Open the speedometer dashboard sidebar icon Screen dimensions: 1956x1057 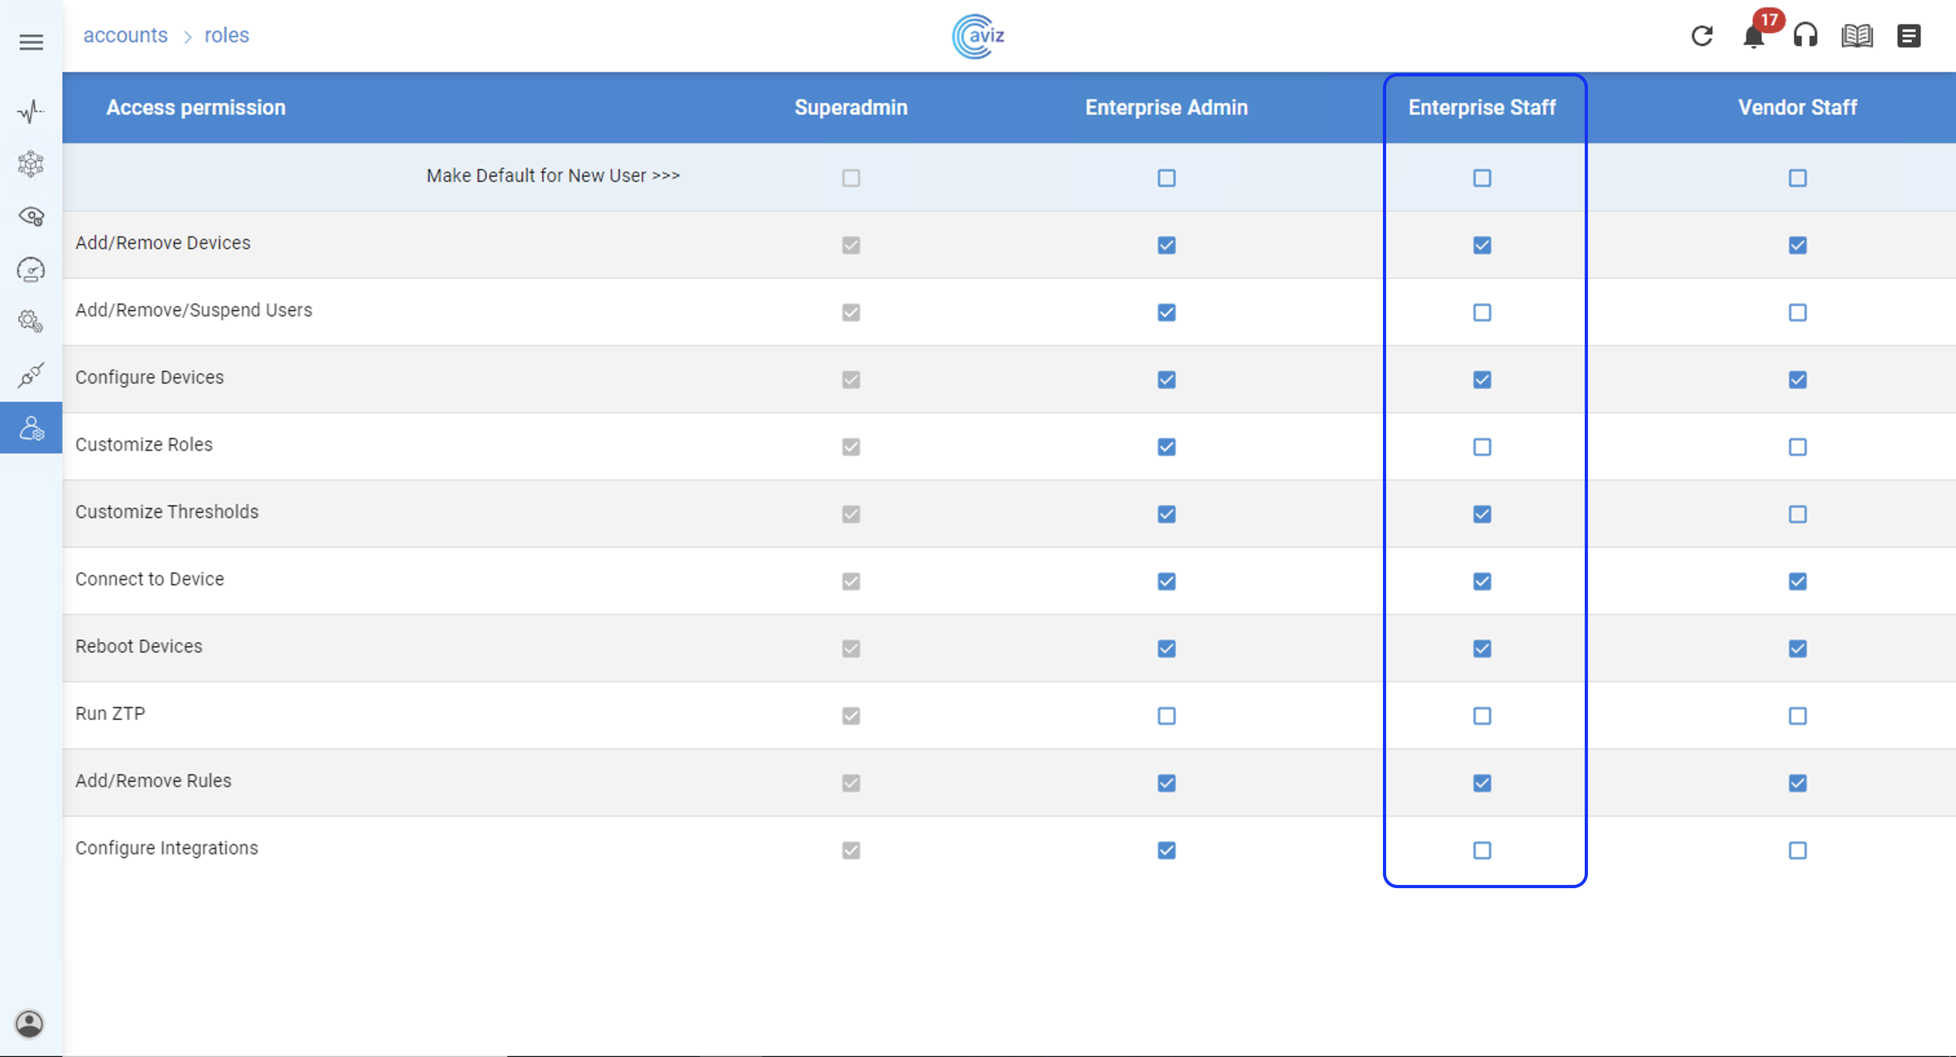click(x=31, y=270)
